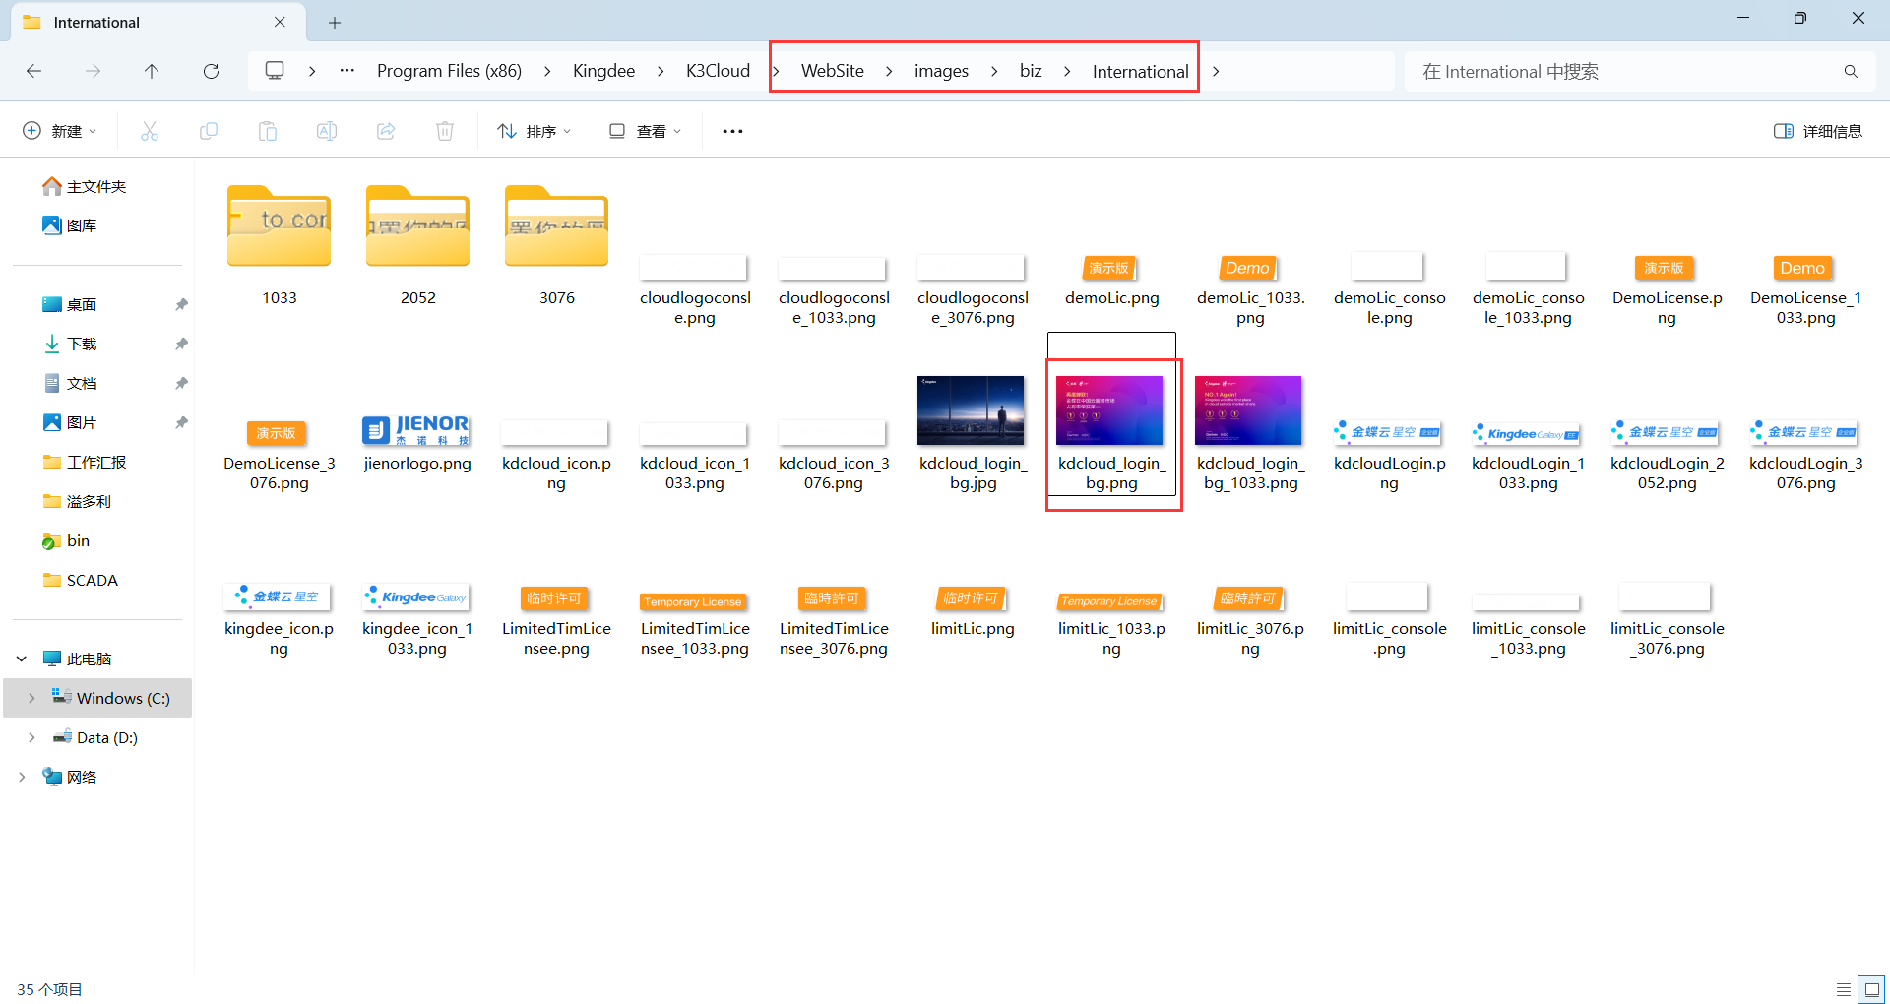Select the LimitedTimLicensee_1033.png file

click(x=695, y=624)
